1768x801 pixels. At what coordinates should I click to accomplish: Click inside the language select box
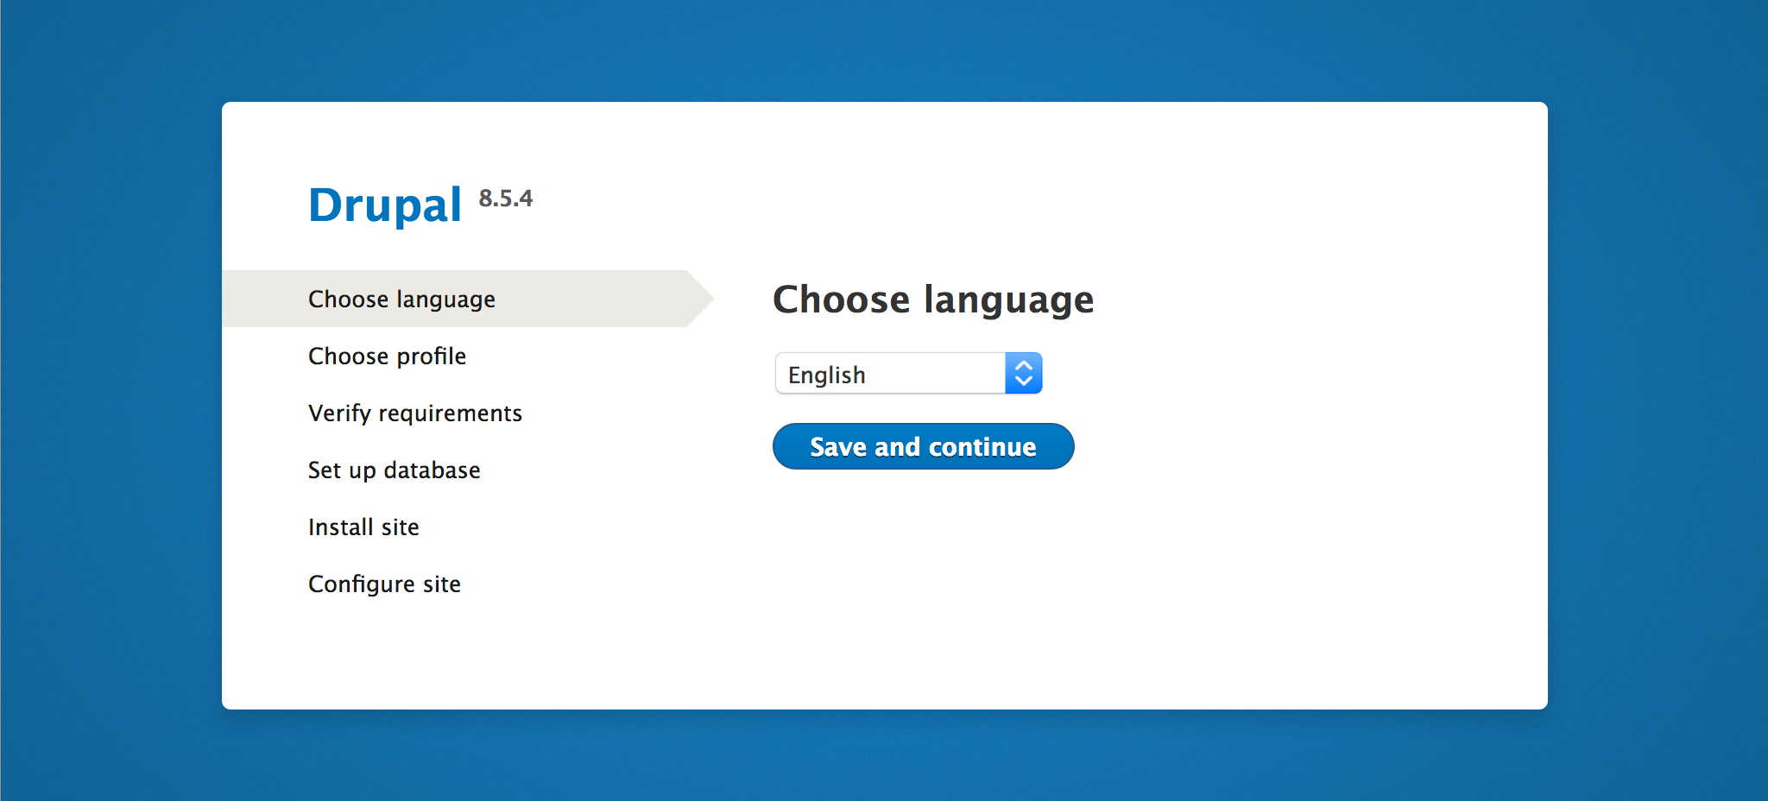[889, 373]
